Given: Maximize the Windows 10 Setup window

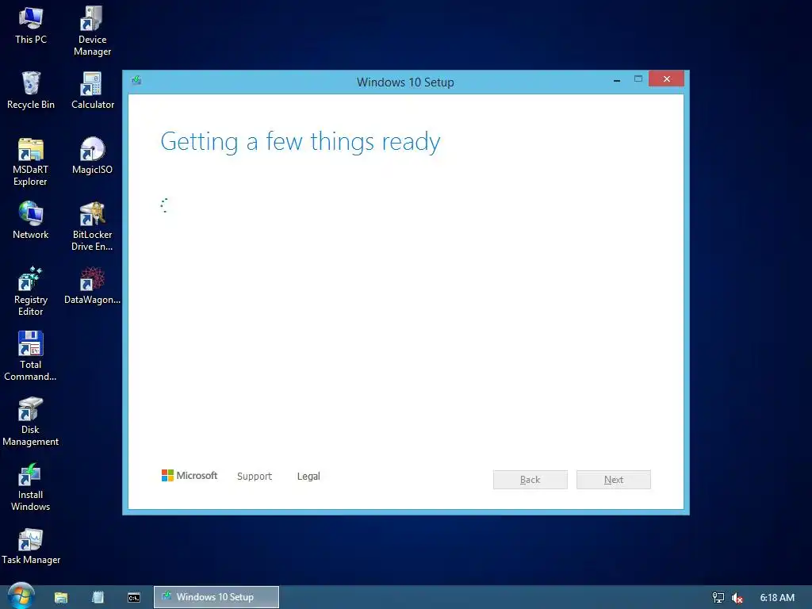Looking at the screenshot, I should point(638,79).
